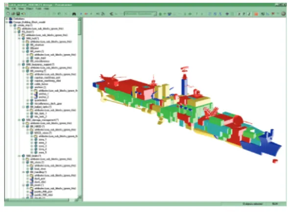Open the File menu
The image size is (288, 212).
7,9
